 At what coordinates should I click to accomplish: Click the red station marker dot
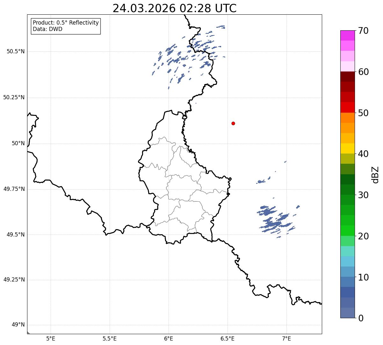tap(233, 123)
